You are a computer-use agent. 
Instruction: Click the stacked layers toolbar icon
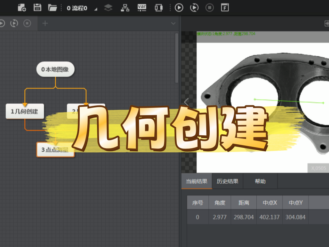point(109,7)
